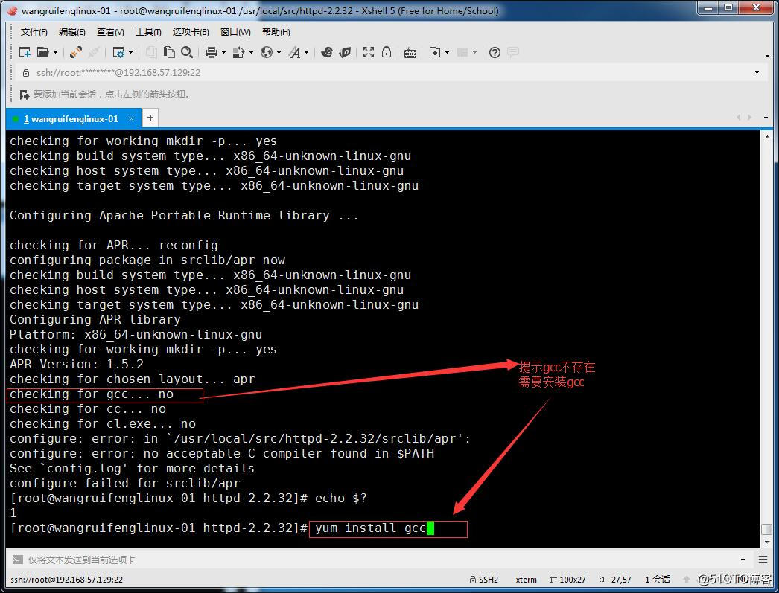Screen dimensions: 779x593
Task: Click the 'yum install gcc' command text
Action: pyautogui.click(x=371, y=528)
